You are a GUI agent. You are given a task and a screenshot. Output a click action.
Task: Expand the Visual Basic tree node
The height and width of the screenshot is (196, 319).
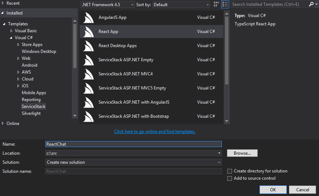coord(12,31)
